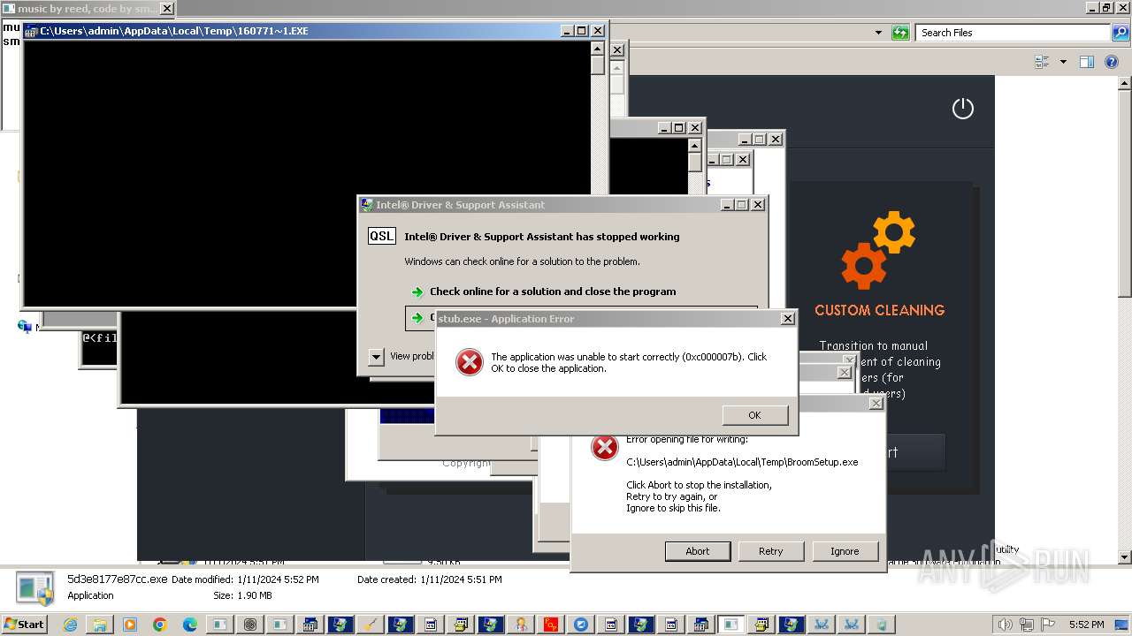Click the blue circular arrow icon on taskbar
Screen dimensions: 1132x636
point(581,625)
